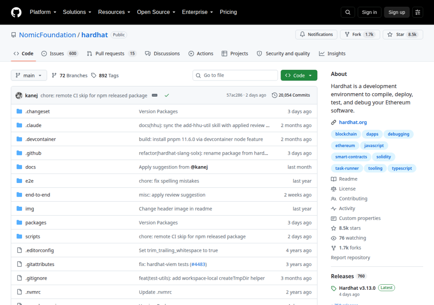
Task: Expand the Open Source menu
Action: coord(156,12)
